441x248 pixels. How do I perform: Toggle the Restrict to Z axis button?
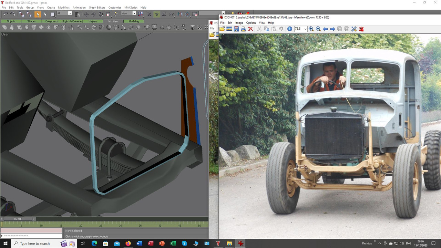[x=164, y=14]
